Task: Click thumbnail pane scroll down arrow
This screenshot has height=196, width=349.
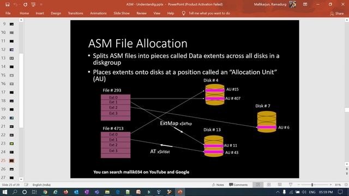Action: point(21,179)
